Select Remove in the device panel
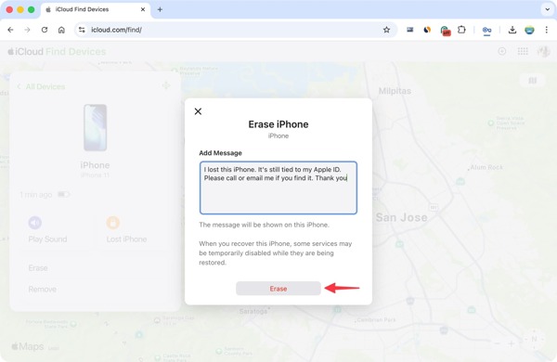The image size is (557, 362). pyautogui.click(x=43, y=290)
